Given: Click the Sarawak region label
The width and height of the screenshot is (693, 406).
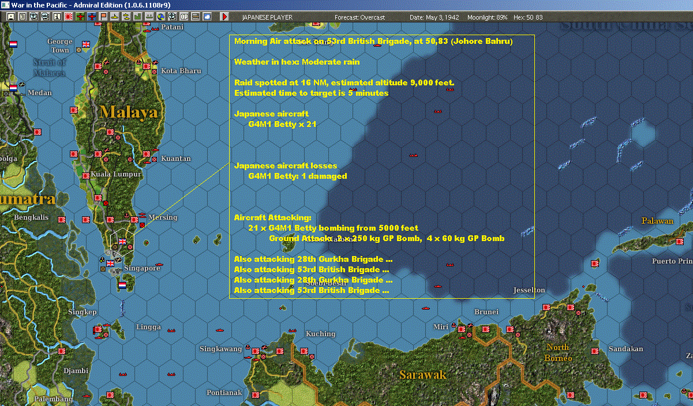Looking at the screenshot, I should (x=423, y=375).
